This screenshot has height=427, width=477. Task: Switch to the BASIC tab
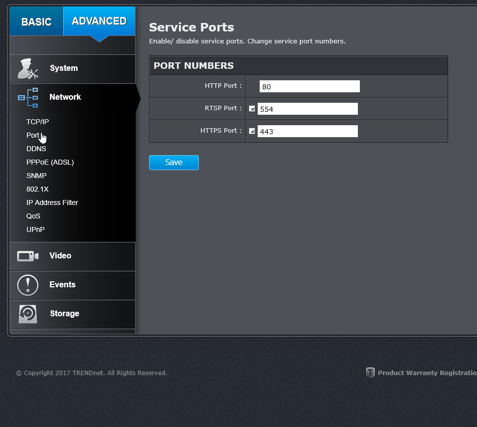[36, 21]
